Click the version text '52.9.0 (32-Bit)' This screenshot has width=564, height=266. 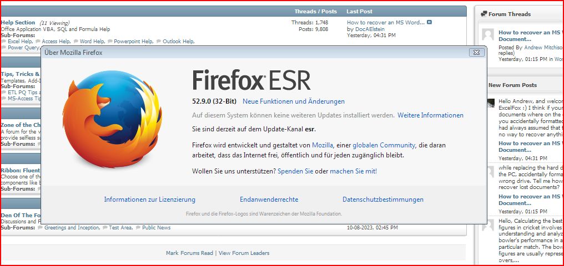tap(214, 101)
